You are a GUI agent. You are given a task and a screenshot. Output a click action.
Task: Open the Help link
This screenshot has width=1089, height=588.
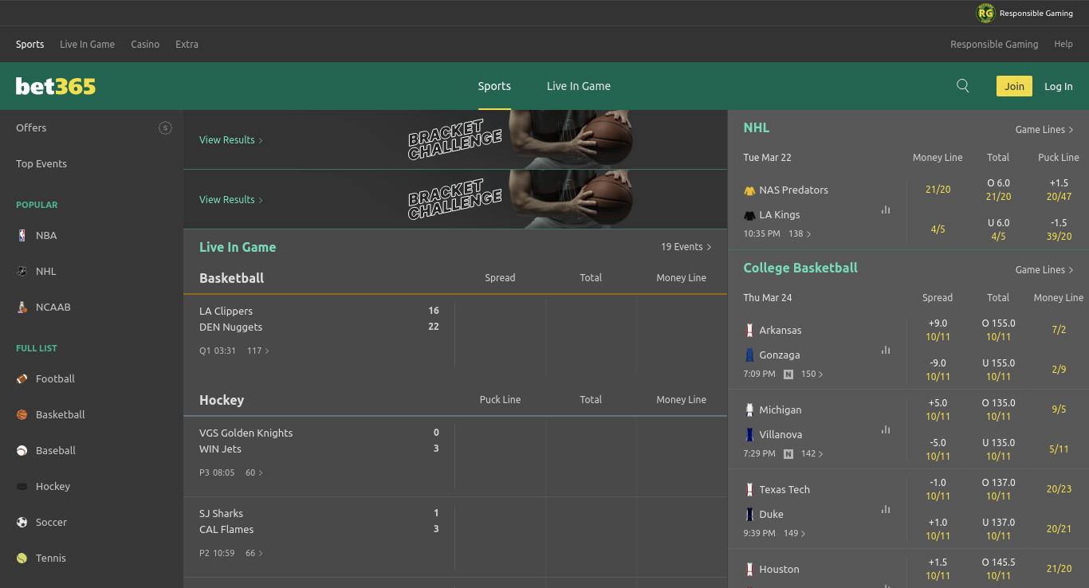coord(1063,44)
